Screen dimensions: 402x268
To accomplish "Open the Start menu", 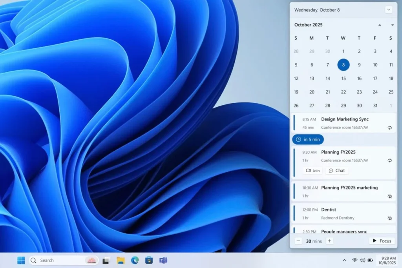I will point(21,260).
